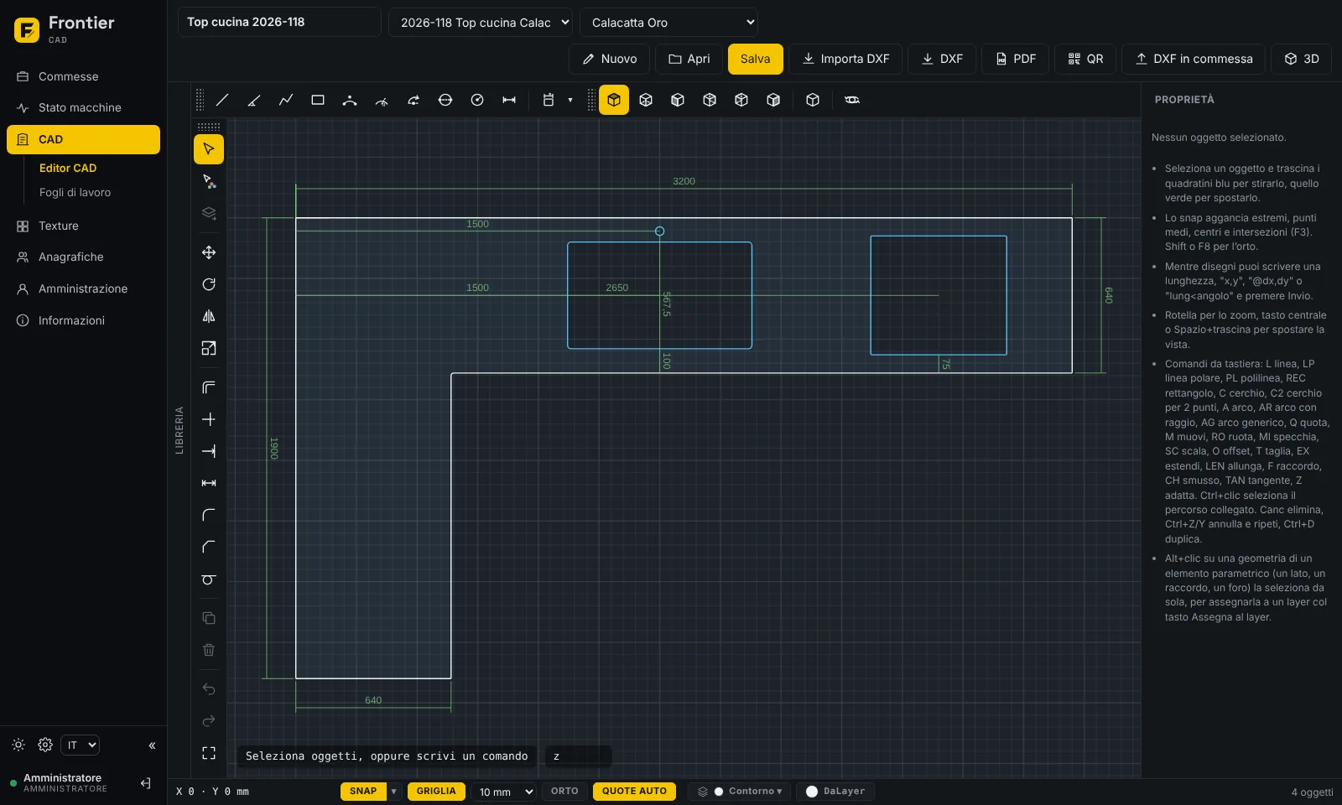Go to Stato macchine

pos(83,107)
